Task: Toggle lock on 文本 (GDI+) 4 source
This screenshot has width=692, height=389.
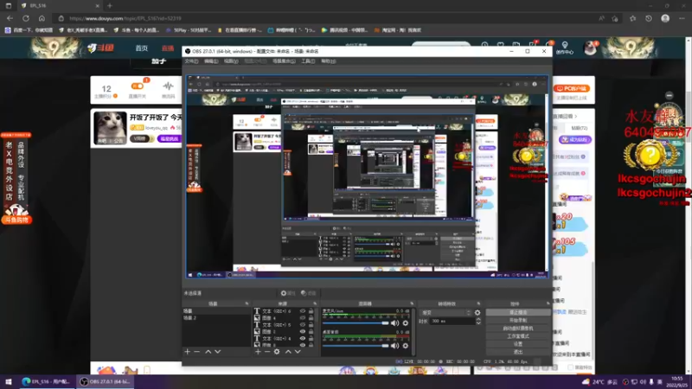Action: click(x=311, y=338)
